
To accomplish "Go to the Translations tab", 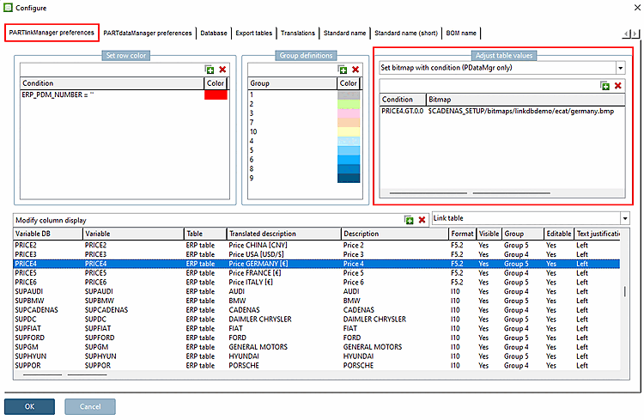I will [298, 33].
